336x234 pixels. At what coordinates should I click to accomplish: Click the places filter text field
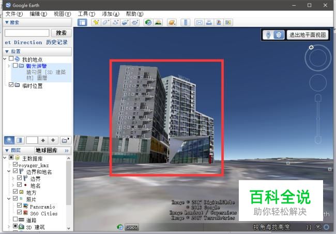tap(32, 140)
